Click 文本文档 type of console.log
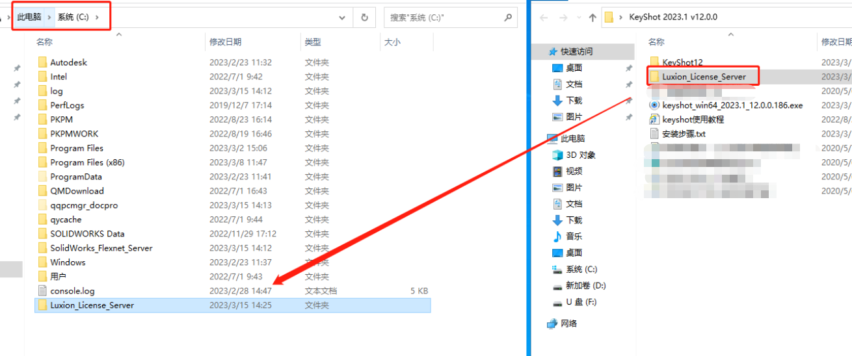The image size is (852, 356). pyautogui.click(x=321, y=291)
